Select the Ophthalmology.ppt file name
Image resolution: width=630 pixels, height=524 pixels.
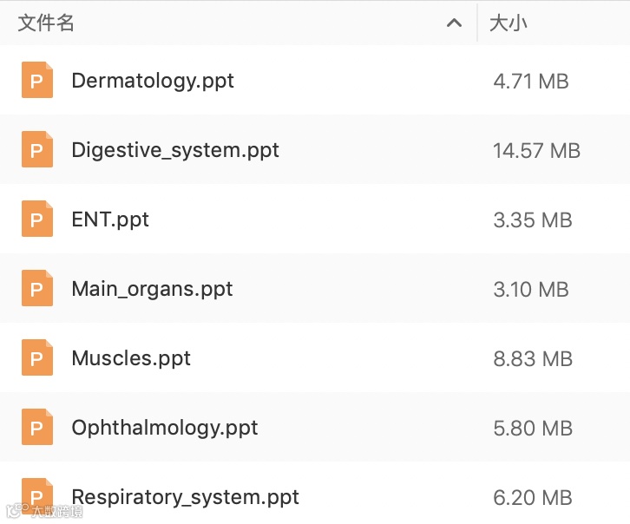[x=165, y=428]
